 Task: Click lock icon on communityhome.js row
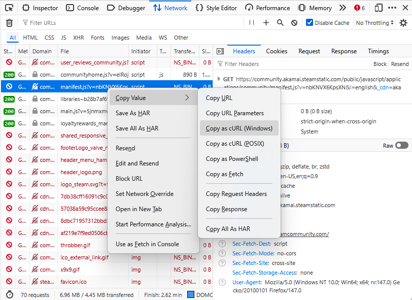[x=35, y=75]
